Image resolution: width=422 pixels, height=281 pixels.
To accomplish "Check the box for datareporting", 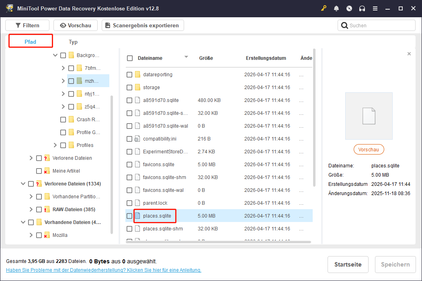I will pyautogui.click(x=129, y=75).
